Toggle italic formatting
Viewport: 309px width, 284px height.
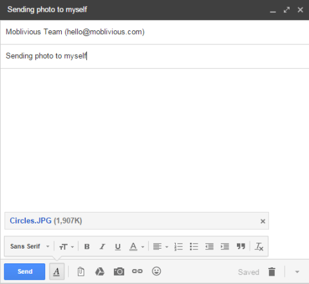tap(102, 247)
